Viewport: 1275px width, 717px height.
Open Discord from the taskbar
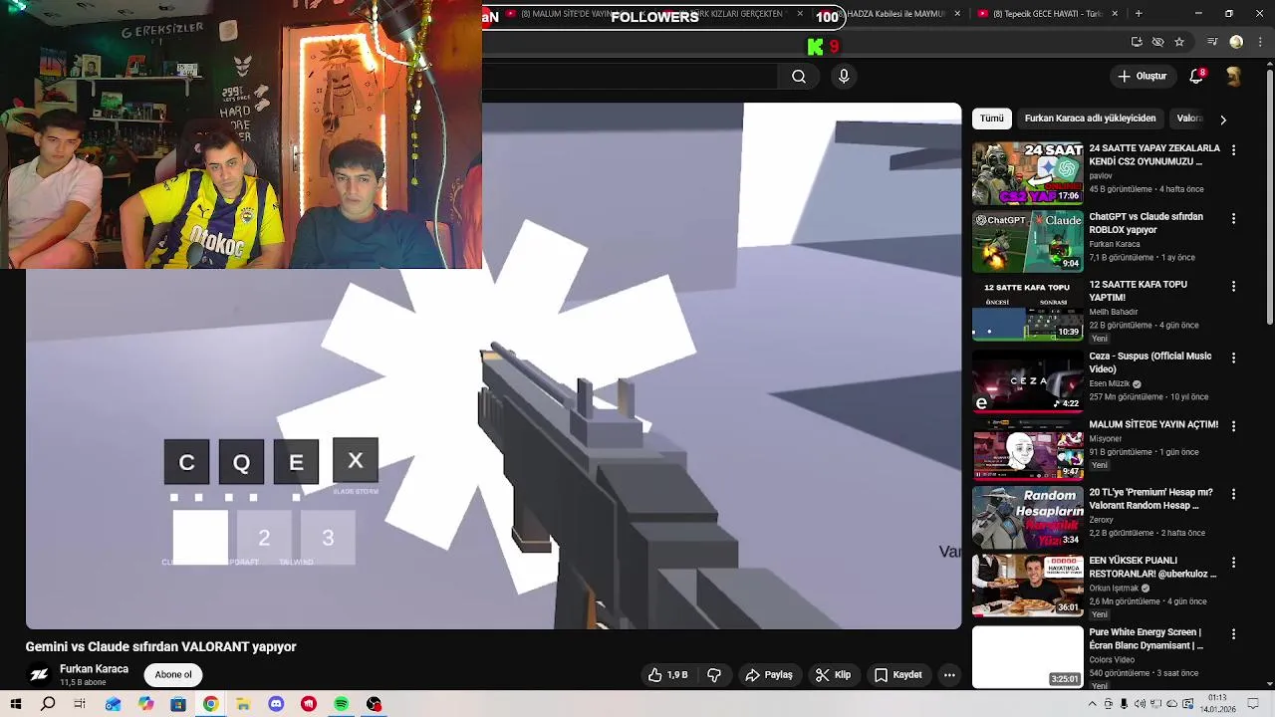click(x=276, y=704)
